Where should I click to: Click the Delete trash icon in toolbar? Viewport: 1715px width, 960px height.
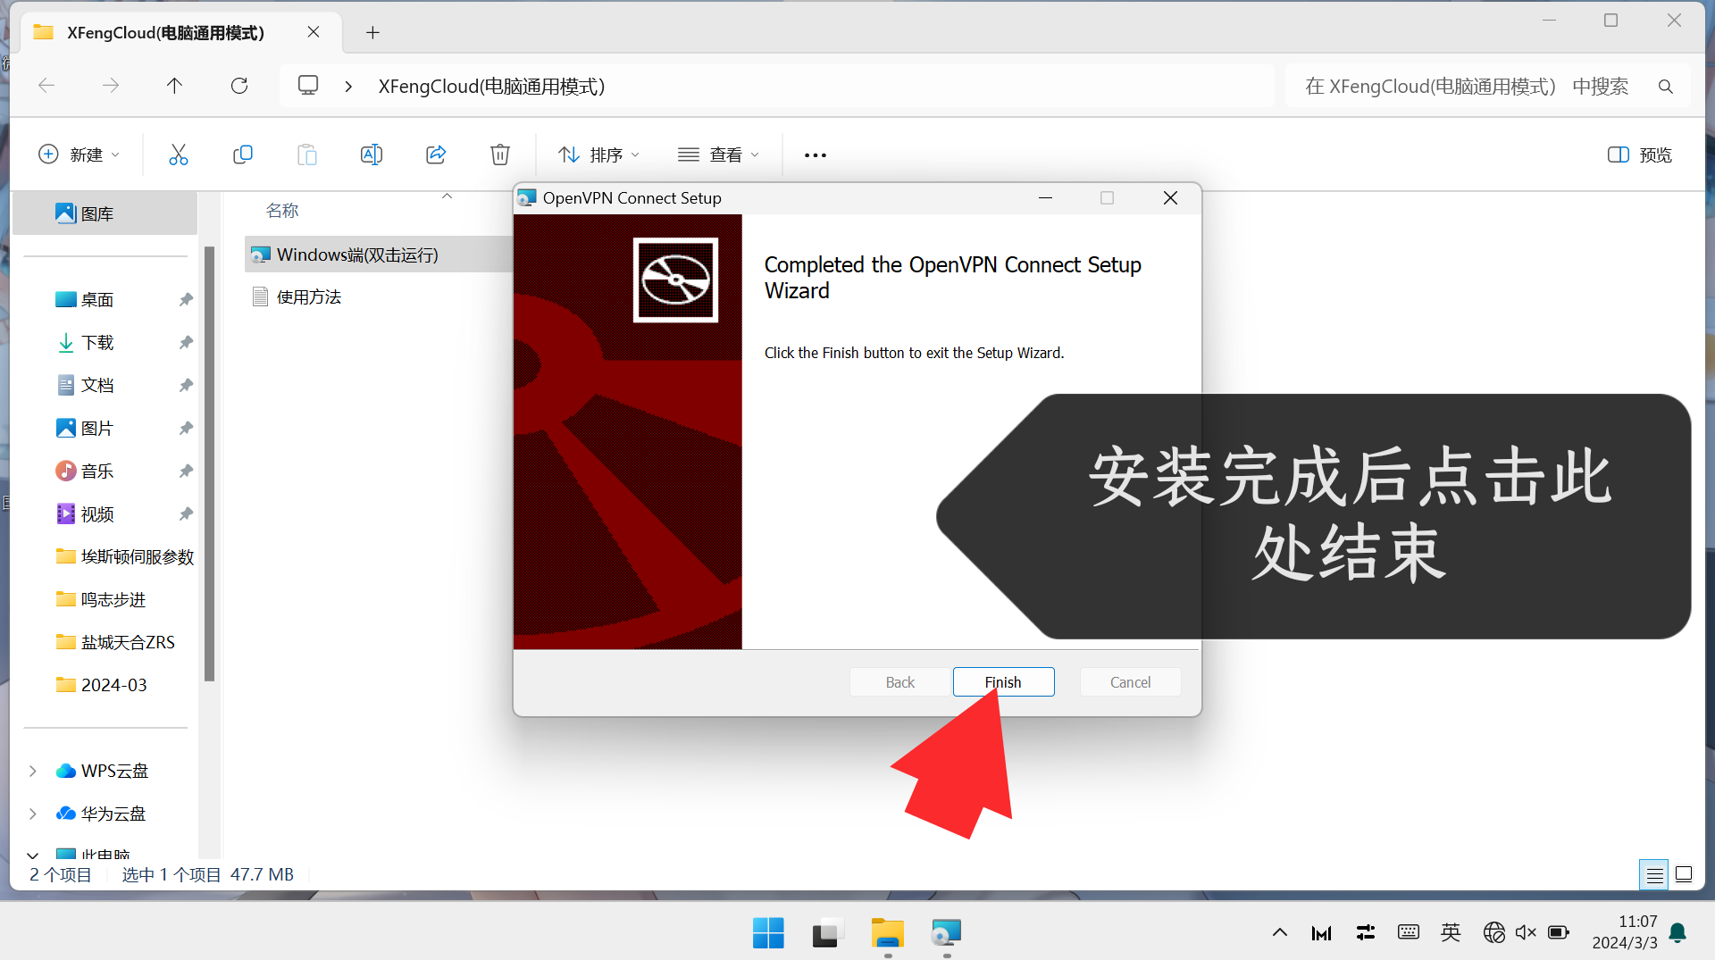click(500, 154)
